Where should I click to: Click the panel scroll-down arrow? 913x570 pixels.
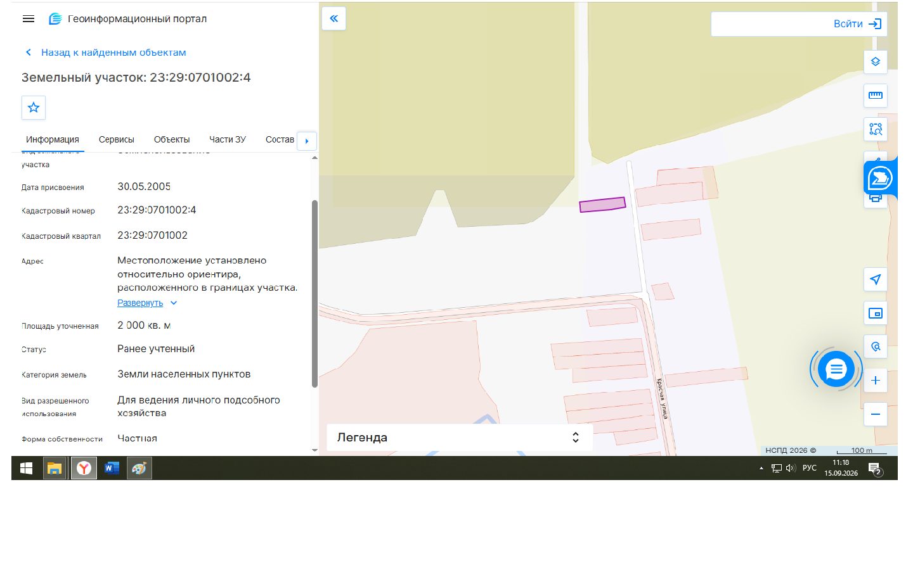click(314, 450)
